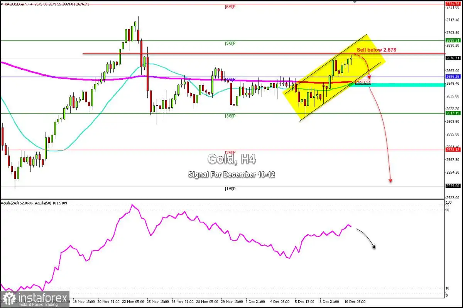The width and height of the screenshot is (463, 308).
Task: Click the 2690.20 price scale value
Action: coord(452,45)
